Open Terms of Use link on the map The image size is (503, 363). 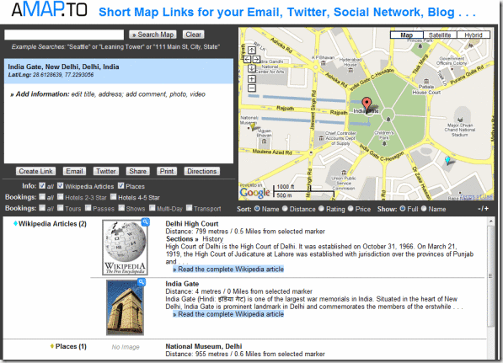click(x=476, y=196)
